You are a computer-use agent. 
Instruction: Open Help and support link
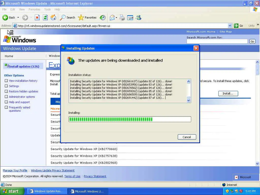(x=19, y=102)
